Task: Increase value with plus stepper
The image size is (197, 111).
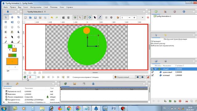Action: click(x=134, y=18)
